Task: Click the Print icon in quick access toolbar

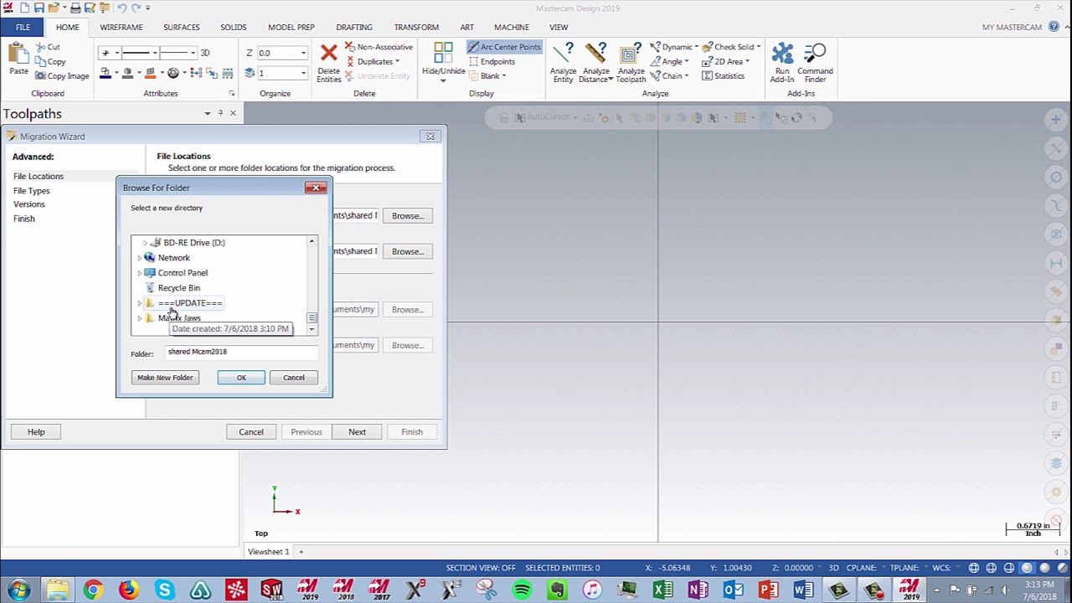Action: [x=75, y=8]
